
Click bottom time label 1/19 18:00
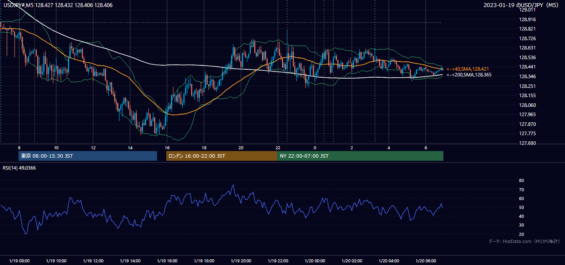[x=204, y=261]
